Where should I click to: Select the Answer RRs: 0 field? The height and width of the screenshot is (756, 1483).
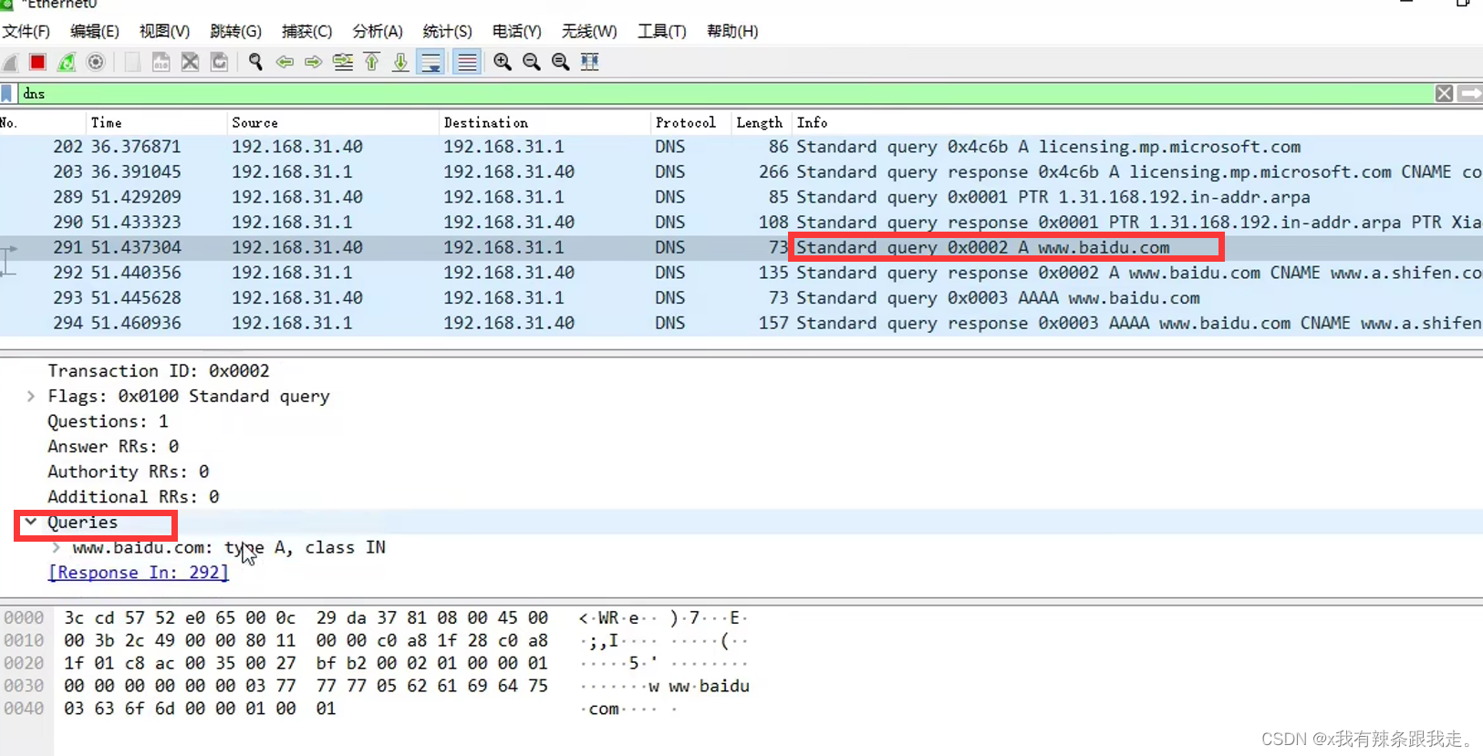tap(113, 447)
